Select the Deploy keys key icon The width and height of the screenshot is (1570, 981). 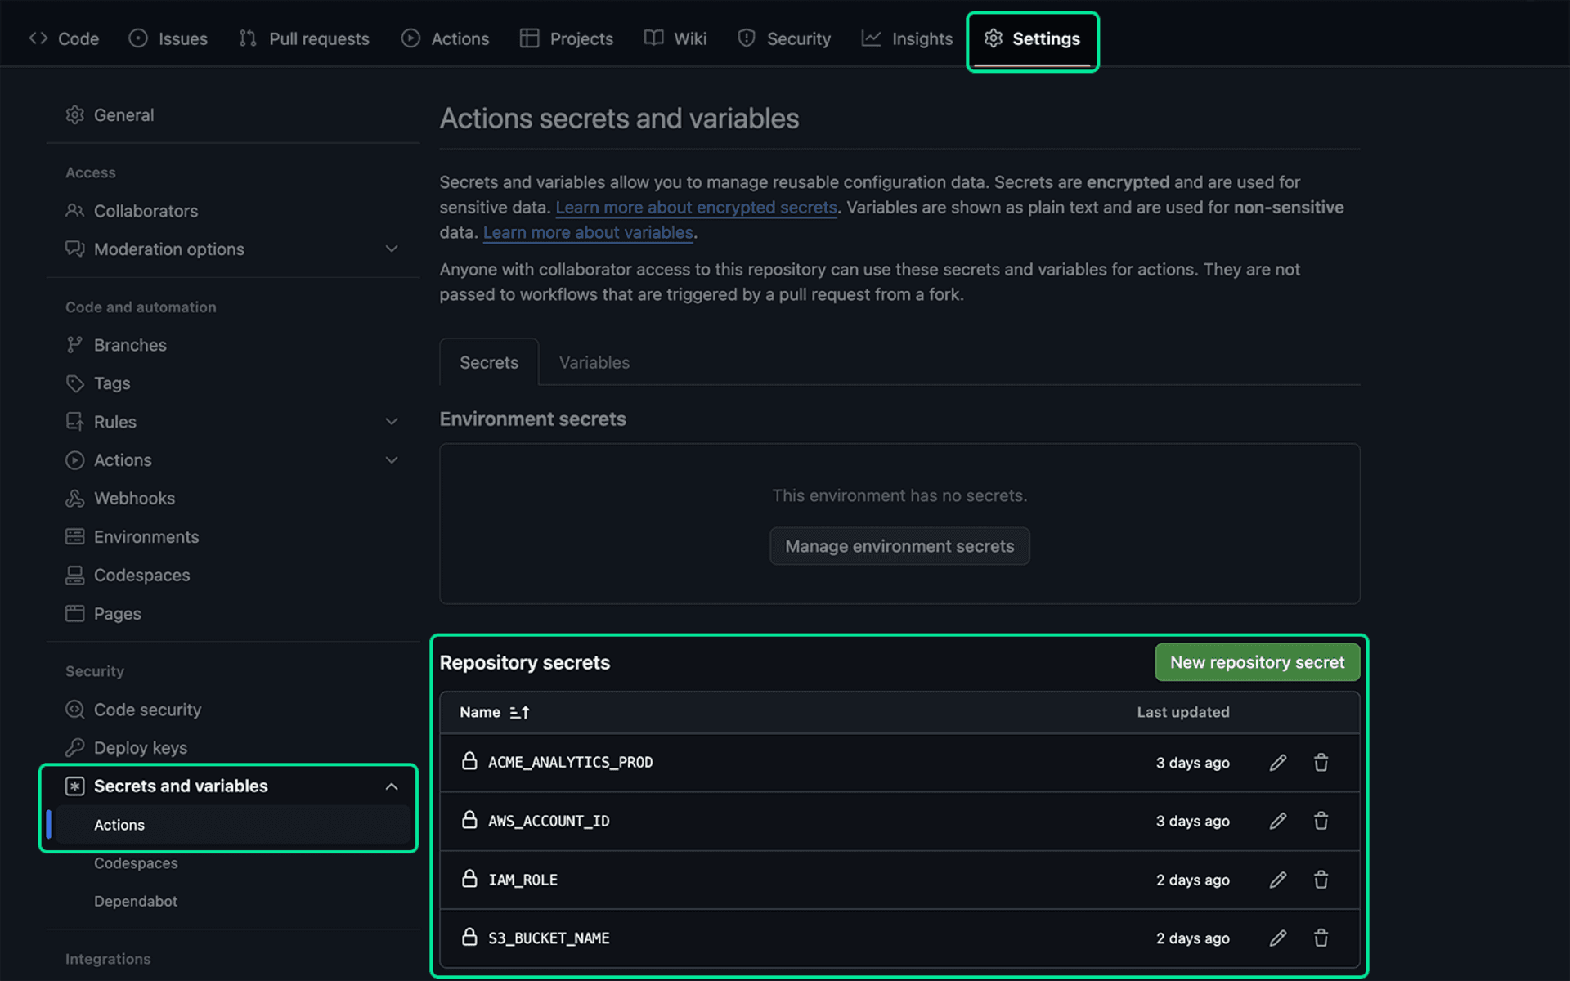pos(74,747)
